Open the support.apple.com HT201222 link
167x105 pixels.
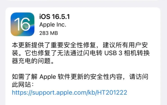69,92
